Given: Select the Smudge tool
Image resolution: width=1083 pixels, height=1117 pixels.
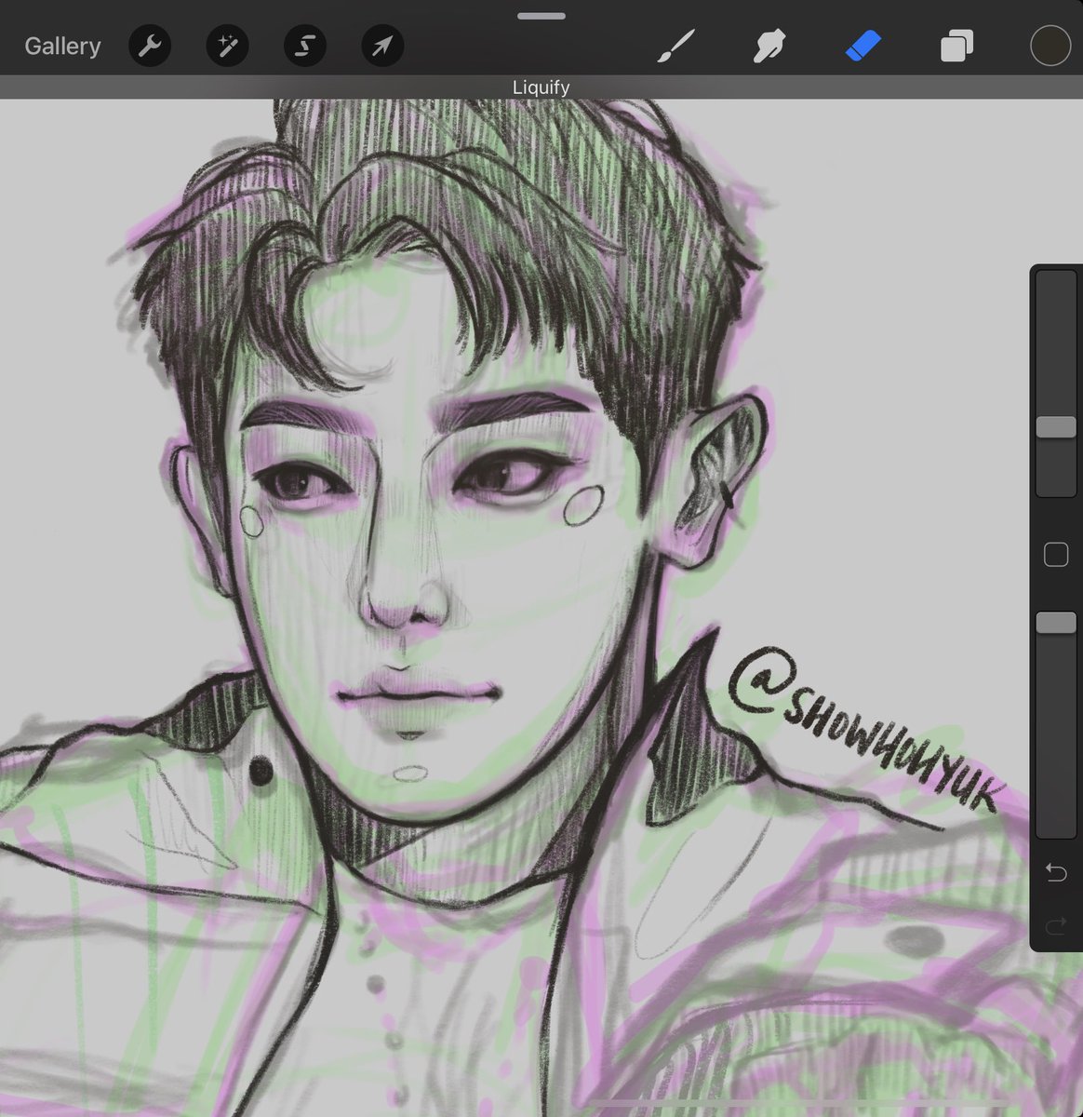Looking at the screenshot, I should click(769, 46).
